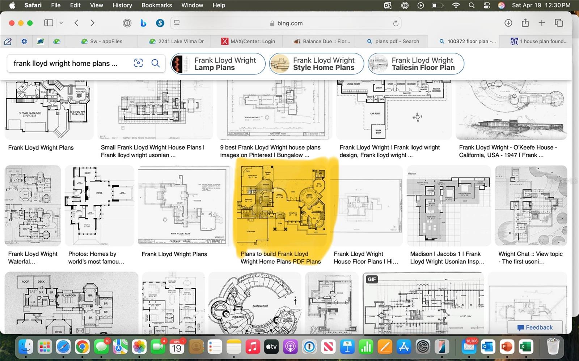Image resolution: width=579 pixels, height=361 pixels.
Task: Open Wright Chat View topic result link
Action: coord(530,258)
